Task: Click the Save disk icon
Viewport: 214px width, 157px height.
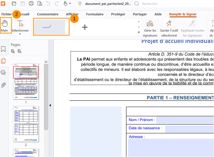Action: pos(22,4)
